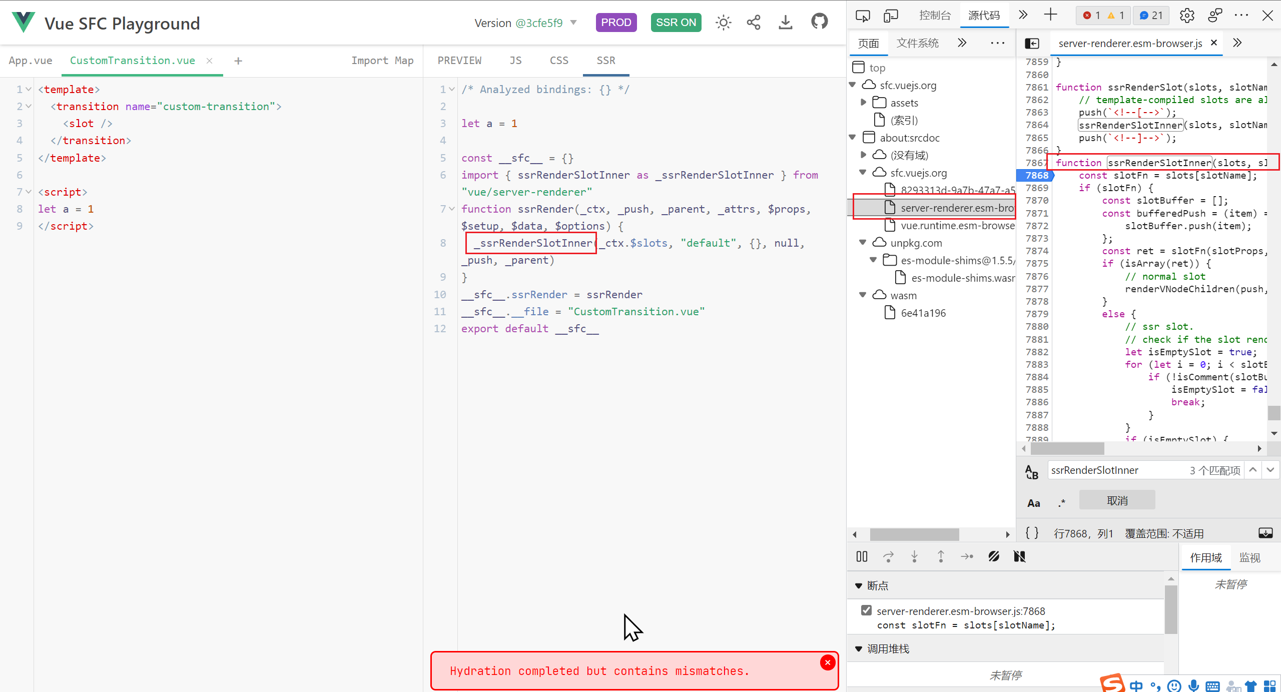Show more DevTools tabs chevron

tap(1023, 15)
